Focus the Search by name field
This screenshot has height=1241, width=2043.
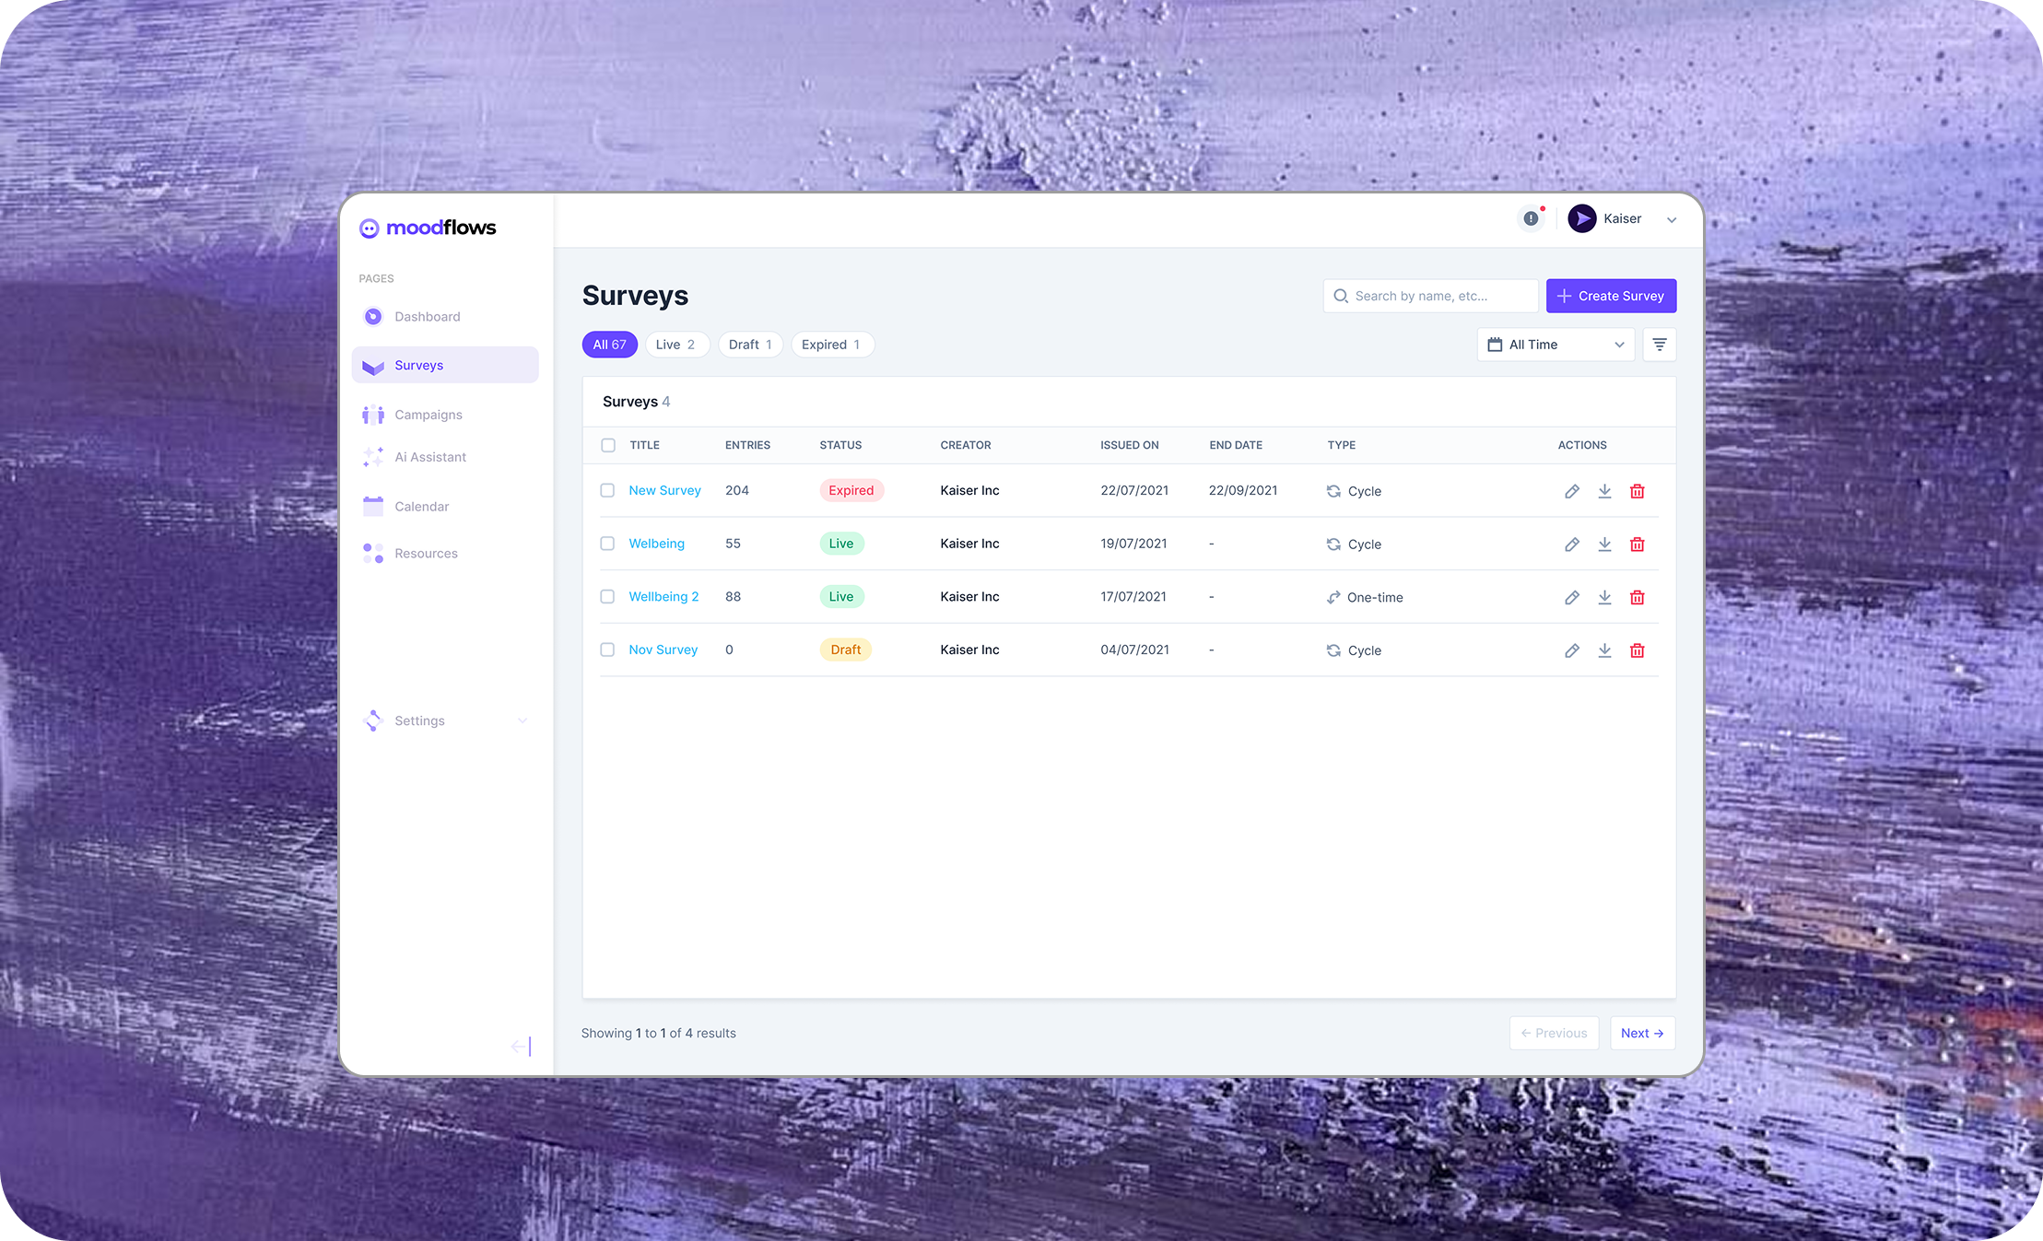[x=1431, y=296]
